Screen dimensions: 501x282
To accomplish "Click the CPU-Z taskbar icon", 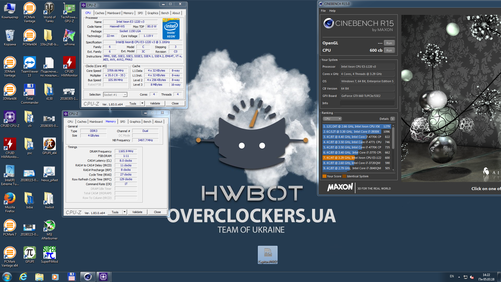I will point(104,277).
